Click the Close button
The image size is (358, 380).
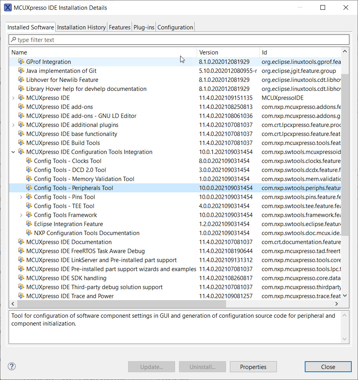click(x=328, y=367)
